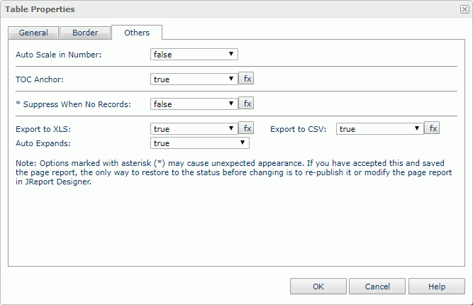
Task: Expand the Auto Expands dropdown
Action: point(200,143)
